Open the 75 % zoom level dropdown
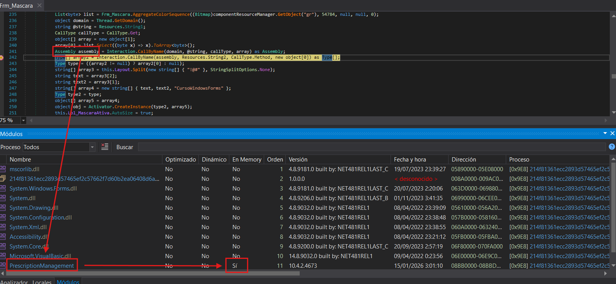Screen dimensions: 616x284 click(x=23, y=121)
